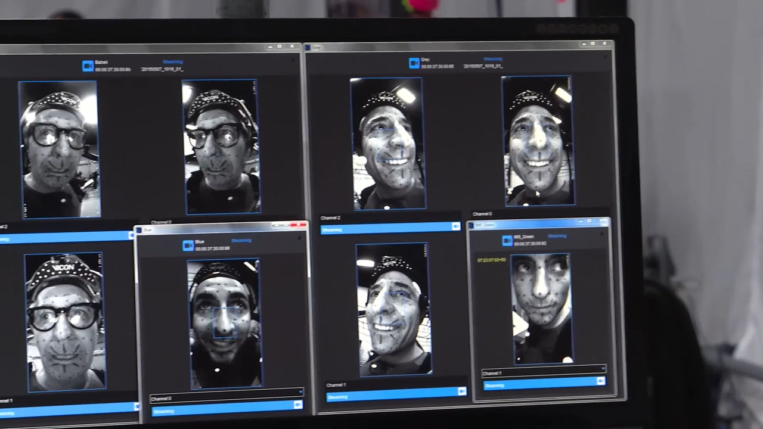Click the Gray name in the window header
This screenshot has height=429, width=763.
(426, 60)
